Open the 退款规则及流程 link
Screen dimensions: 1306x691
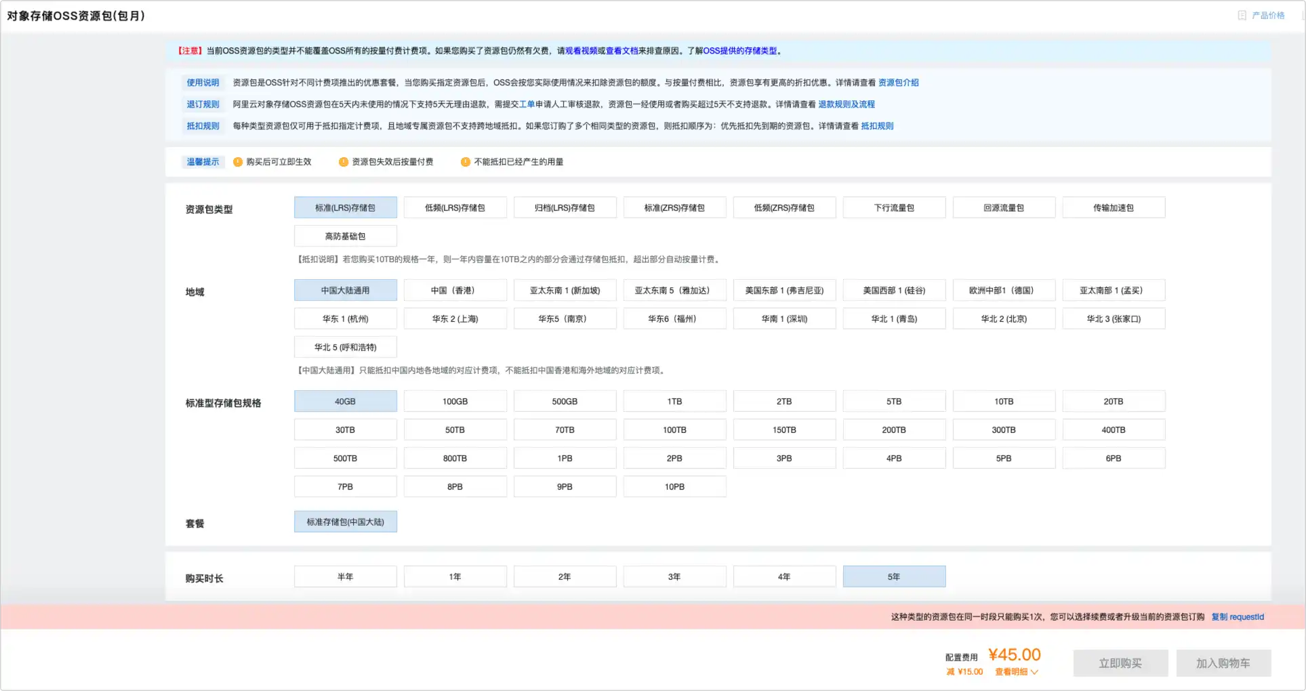(846, 104)
